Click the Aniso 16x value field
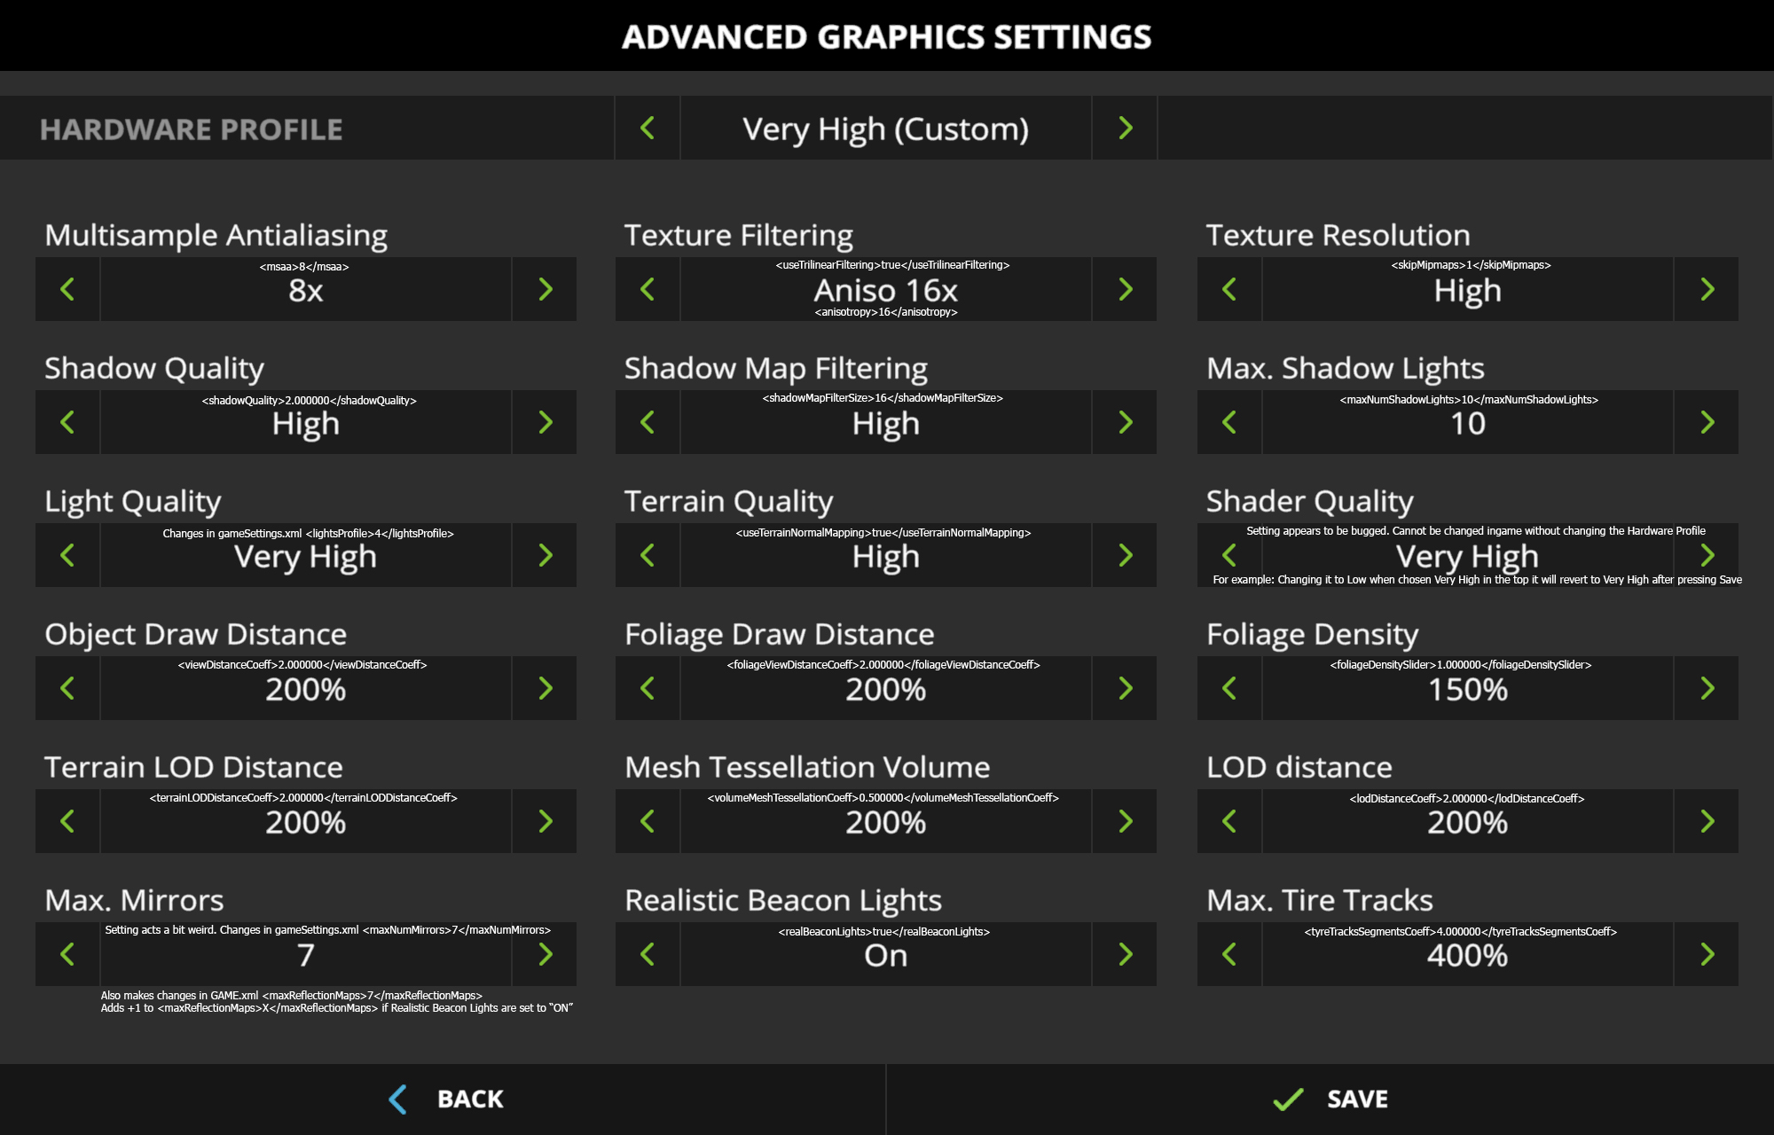This screenshot has height=1135, width=1774. (x=886, y=289)
